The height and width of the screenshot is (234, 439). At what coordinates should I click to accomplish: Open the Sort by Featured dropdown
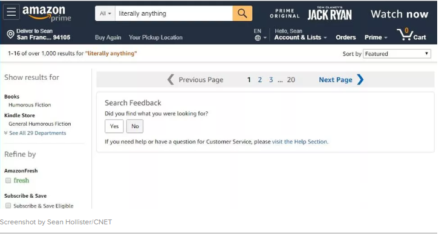point(397,54)
